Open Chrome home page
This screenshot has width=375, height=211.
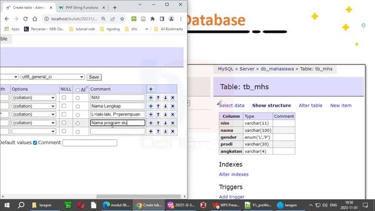35,19
